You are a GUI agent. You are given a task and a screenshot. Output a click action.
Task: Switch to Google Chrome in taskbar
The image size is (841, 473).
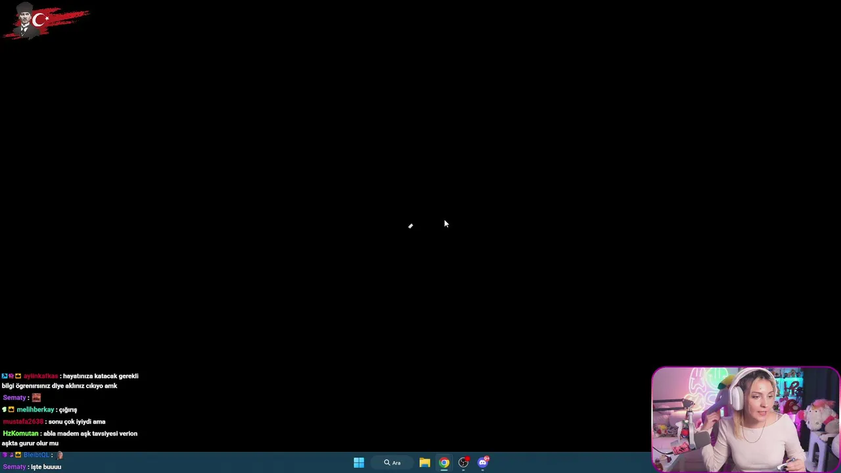point(444,462)
